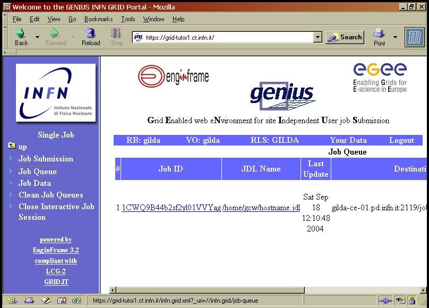Open the Window menu

point(154,19)
